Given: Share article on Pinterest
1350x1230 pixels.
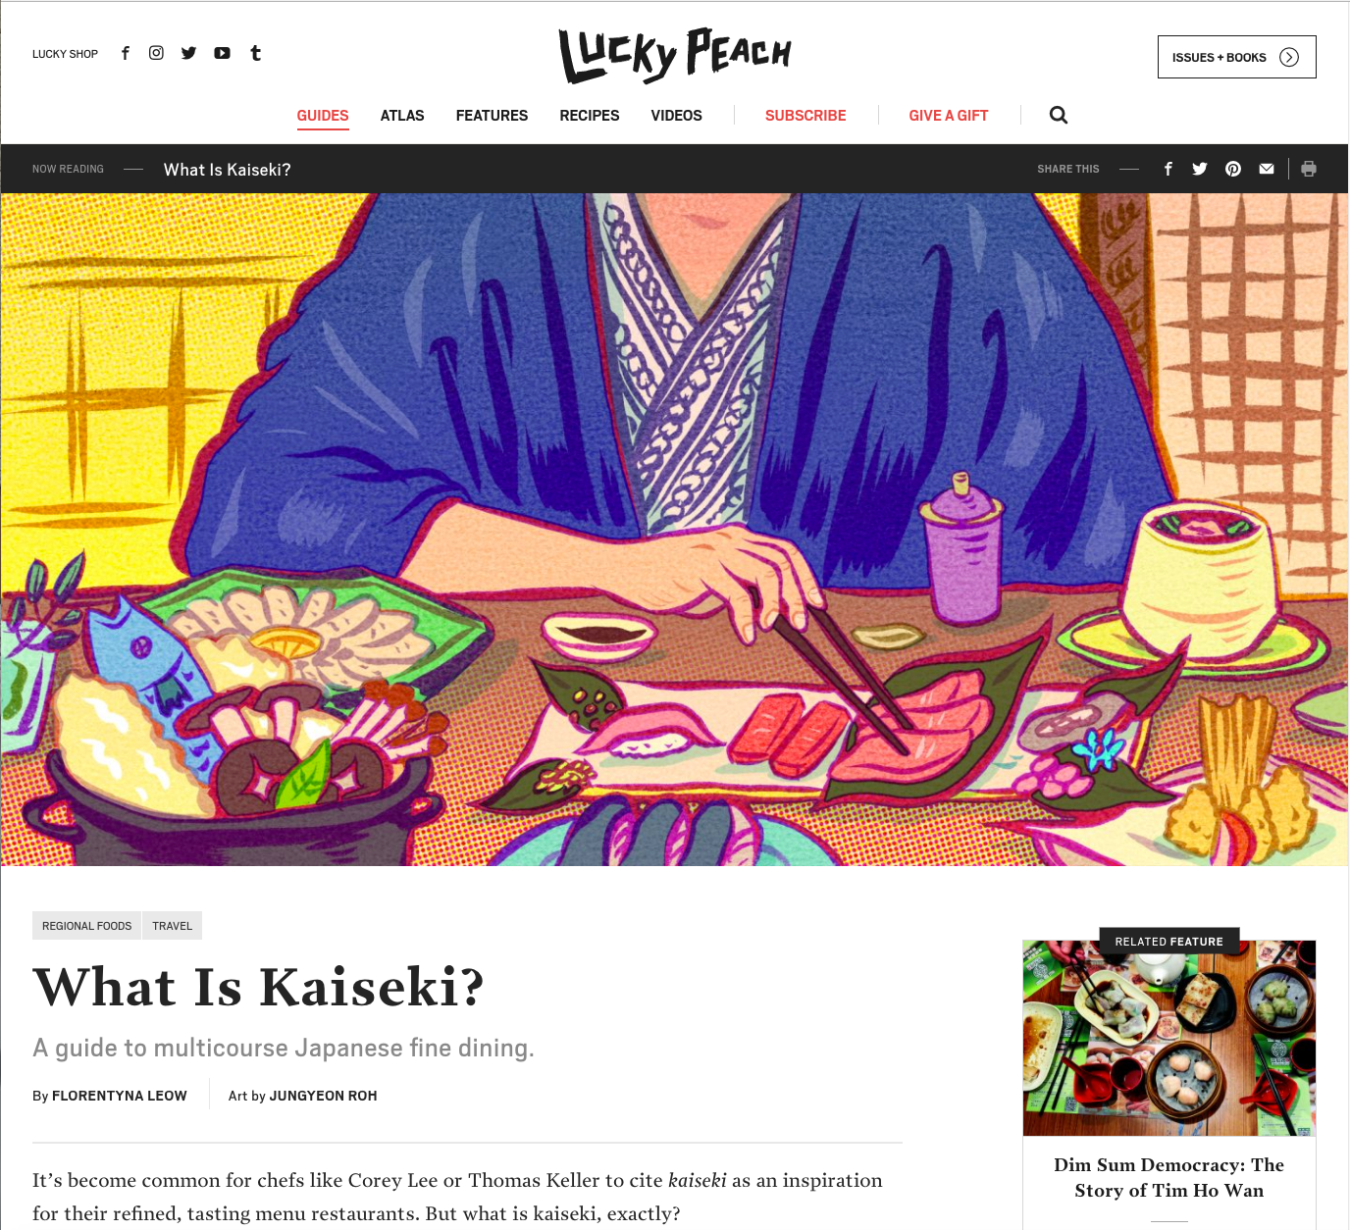Looking at the screenshot, I should pos(1233,169).
